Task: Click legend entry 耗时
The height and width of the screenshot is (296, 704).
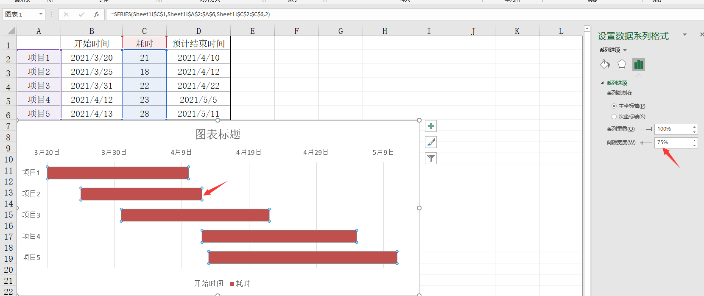Action: coord(240,283)
